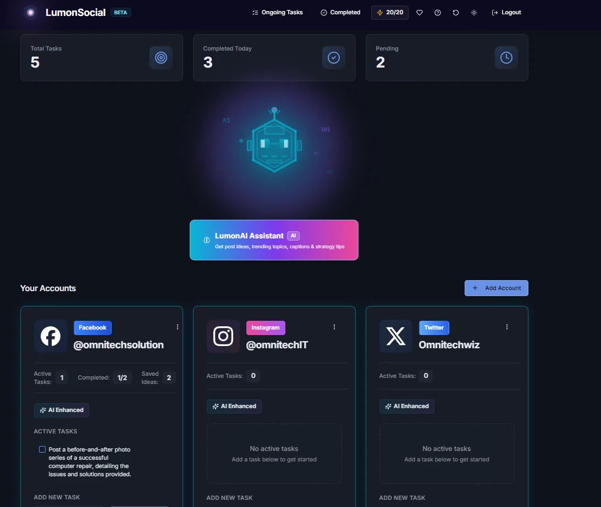Click the Total Tasks target icon

click(x=161, y=58)
